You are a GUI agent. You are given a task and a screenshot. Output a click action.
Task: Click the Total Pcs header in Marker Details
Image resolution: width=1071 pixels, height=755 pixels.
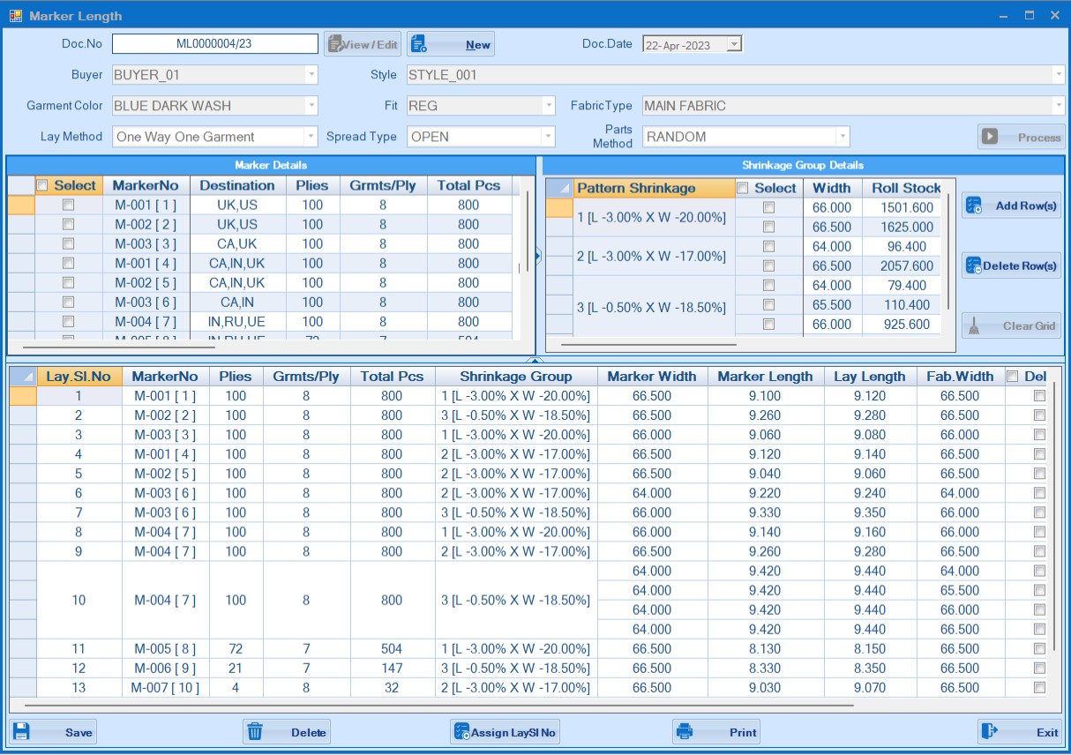[x=468, y=185]
